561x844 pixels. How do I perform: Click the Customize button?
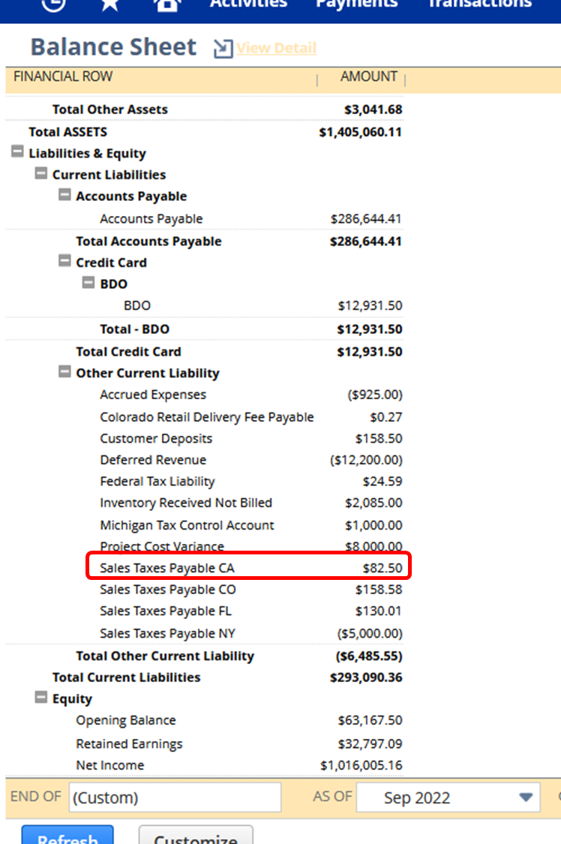point(196,835)
